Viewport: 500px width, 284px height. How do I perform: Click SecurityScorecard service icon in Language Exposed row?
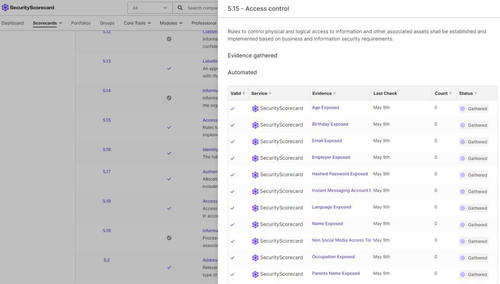(255, 208)
